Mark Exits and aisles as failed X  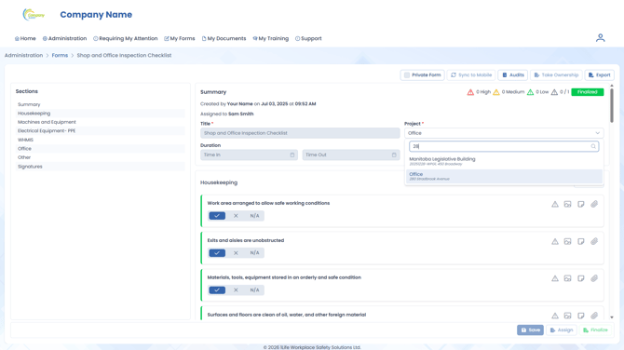236,253
